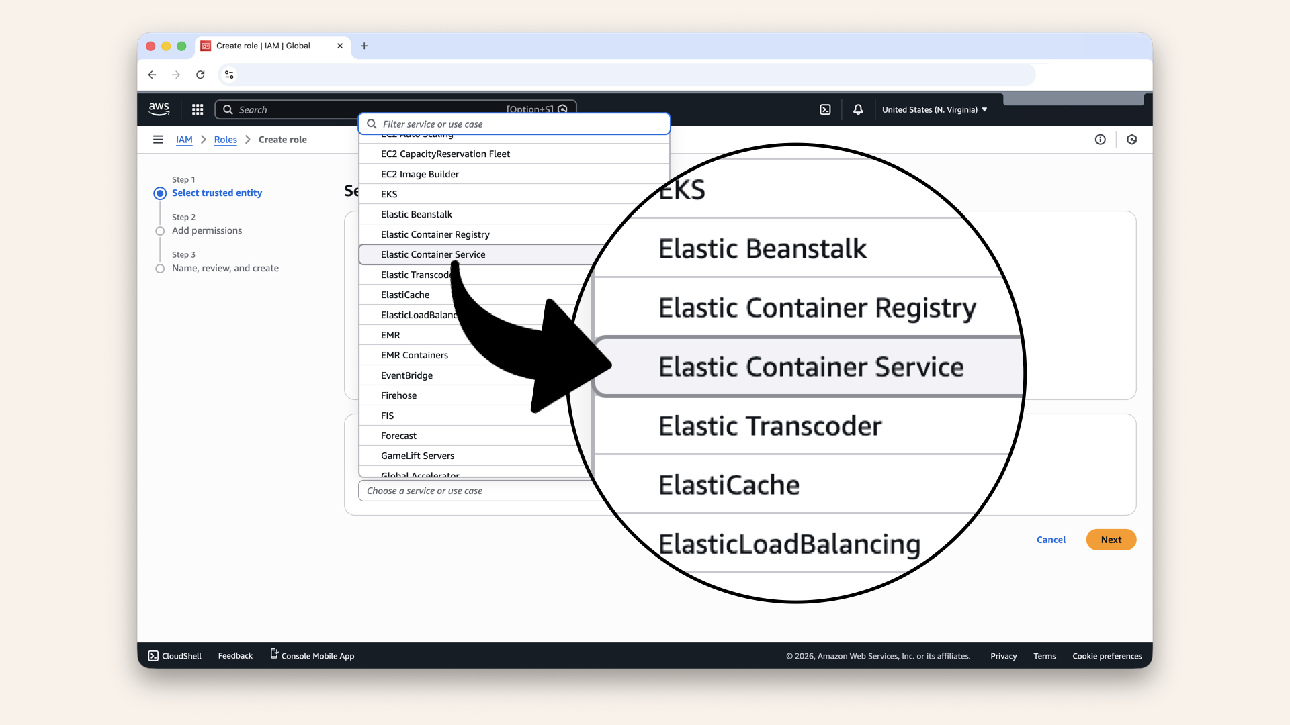
Task: Click the Next button
Action: pyautogui.click(x=1111, y=540)
